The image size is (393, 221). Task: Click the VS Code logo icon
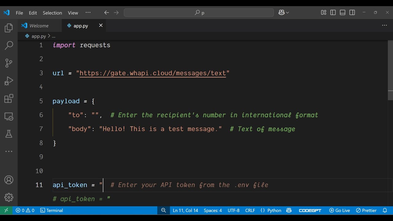click(6, 13)
